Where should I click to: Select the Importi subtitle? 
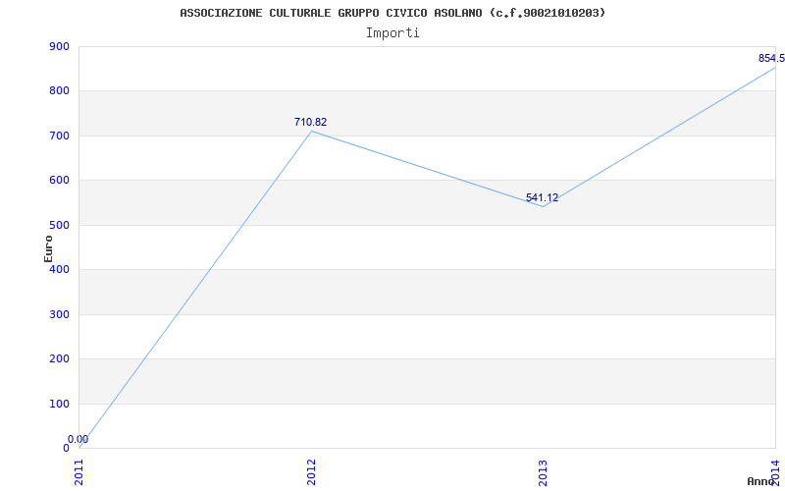[x=392, y=33]
